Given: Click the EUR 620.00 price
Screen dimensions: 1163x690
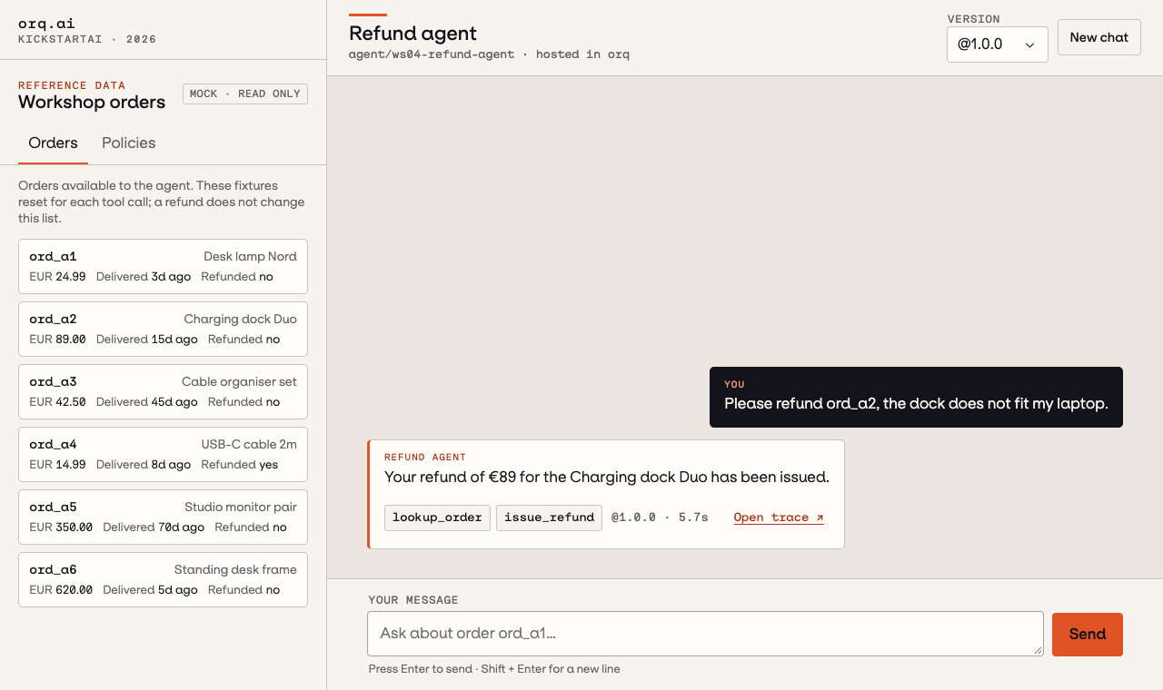Looking at the screenshot, I should point(61,590).
